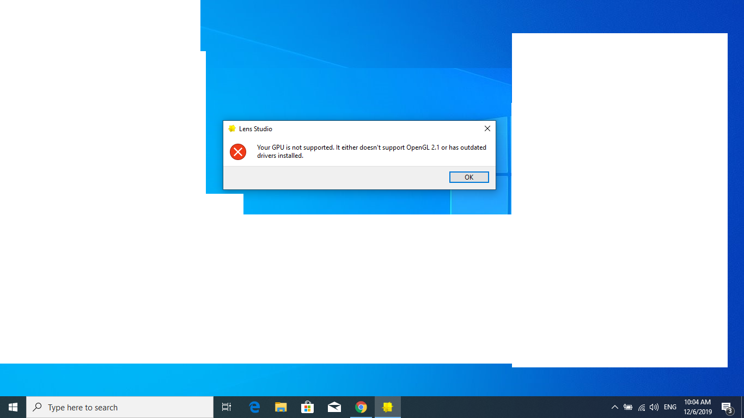Click the Lens Studio title bar icon
The image size is (744, 418).
tap(232, 129)
